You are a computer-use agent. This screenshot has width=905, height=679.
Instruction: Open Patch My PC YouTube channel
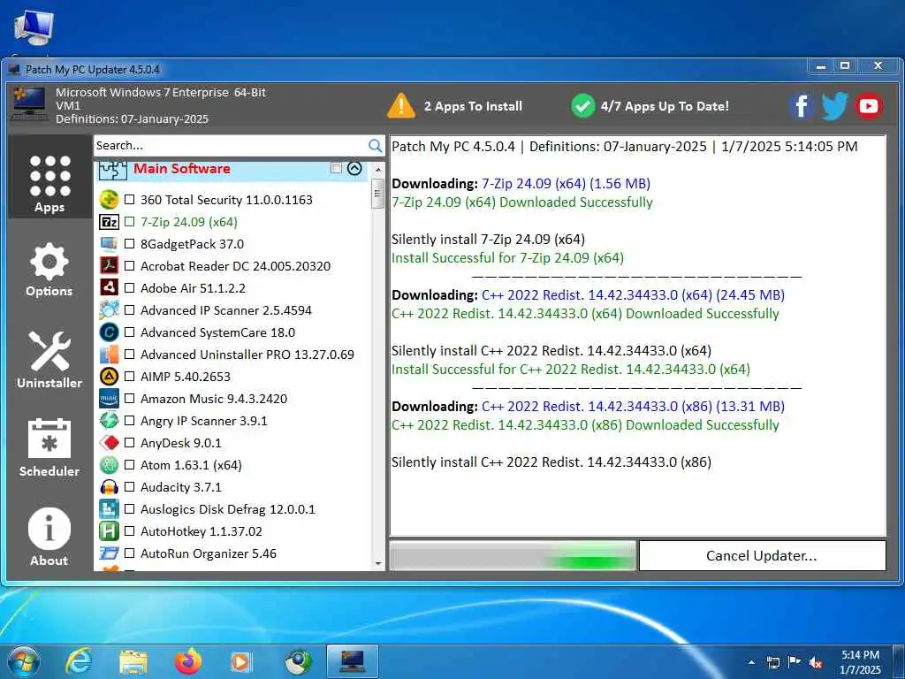(869, 106)
